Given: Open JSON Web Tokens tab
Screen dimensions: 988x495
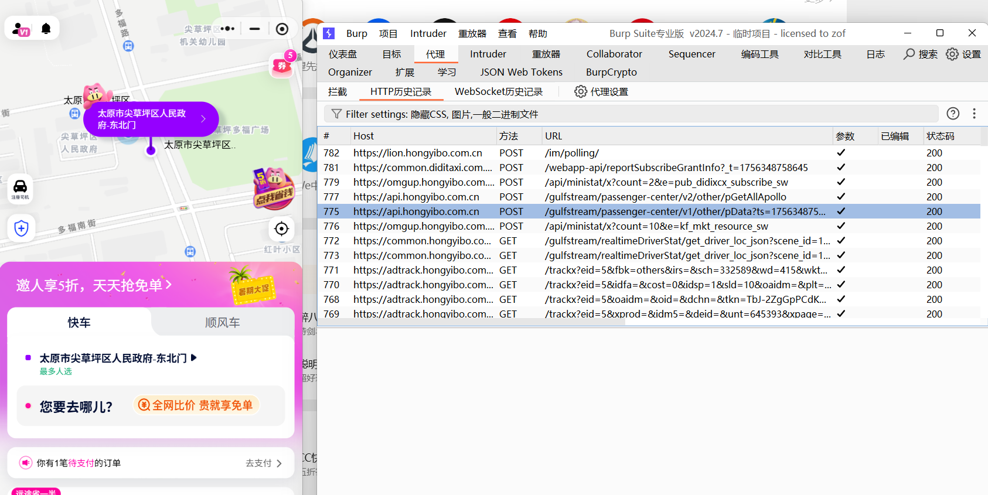Looking at the screenshot, I should coord(522,72).
